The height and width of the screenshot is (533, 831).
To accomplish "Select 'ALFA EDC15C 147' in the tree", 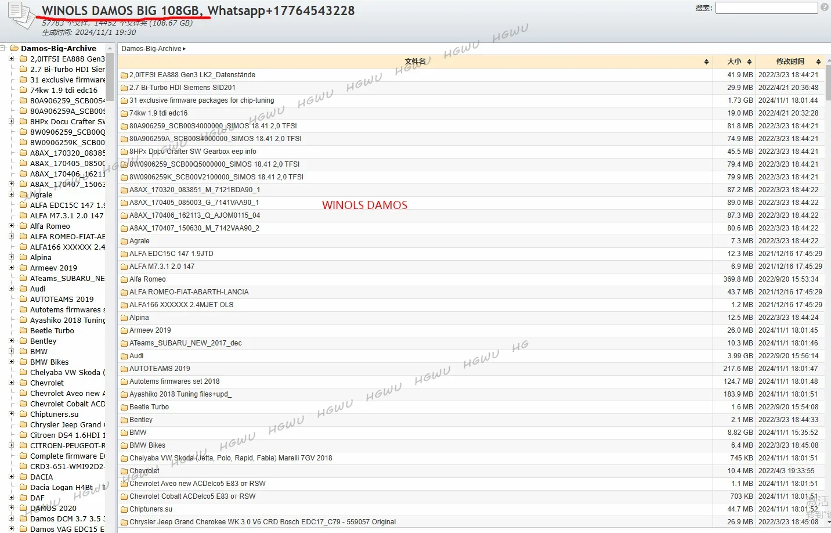I will (x=68, y=205).
